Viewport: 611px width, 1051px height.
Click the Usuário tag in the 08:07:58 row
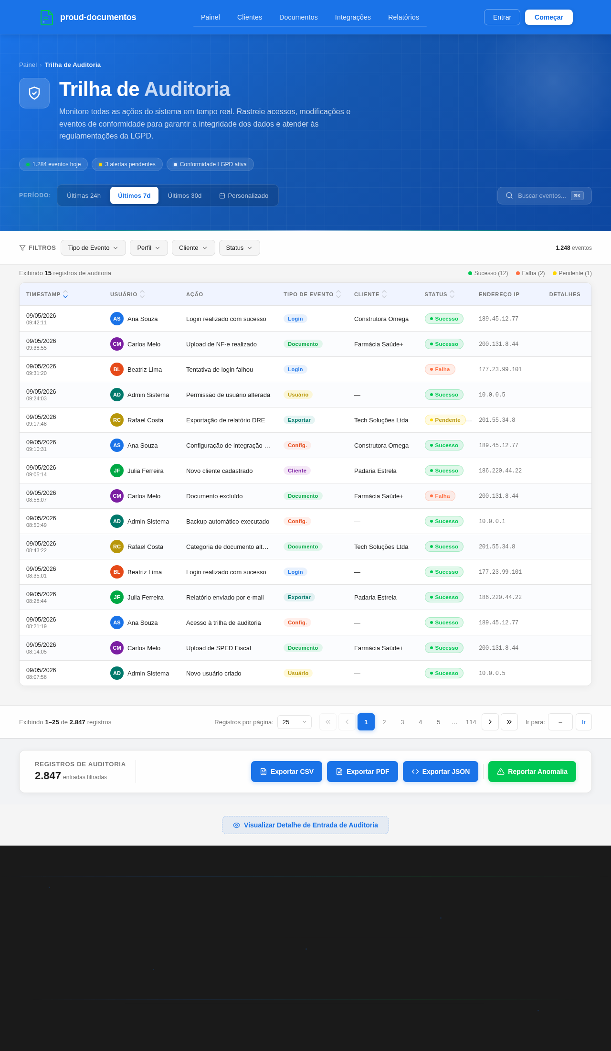tap(298, 673)
